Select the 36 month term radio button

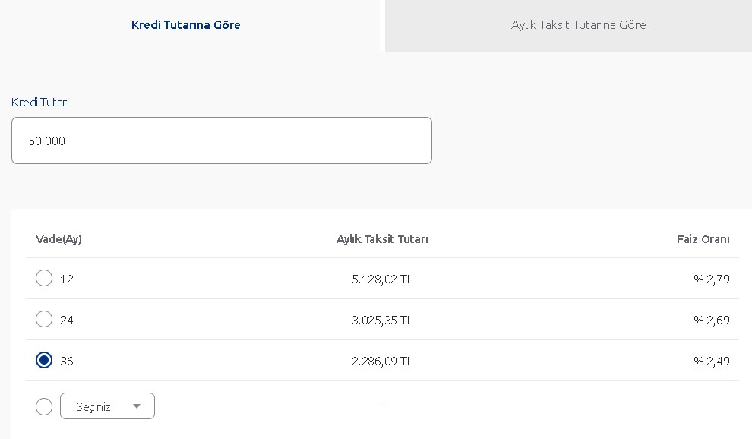click(x=44, y=360)
